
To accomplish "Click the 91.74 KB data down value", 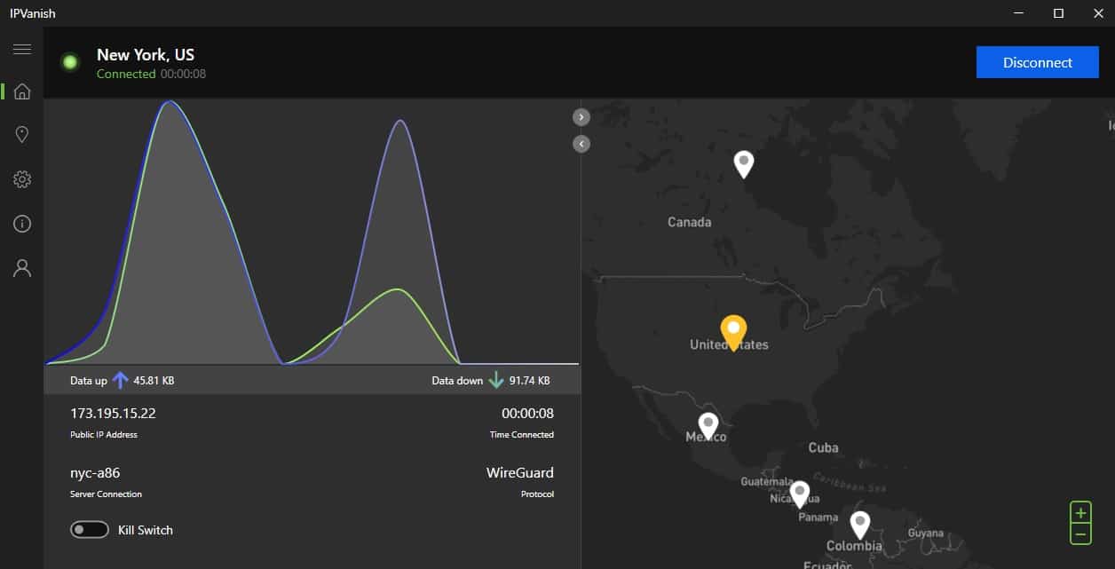I will pos(530,381).
